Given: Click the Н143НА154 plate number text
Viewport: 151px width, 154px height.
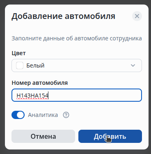Looking at the screenshot, I should coord(32,96).
